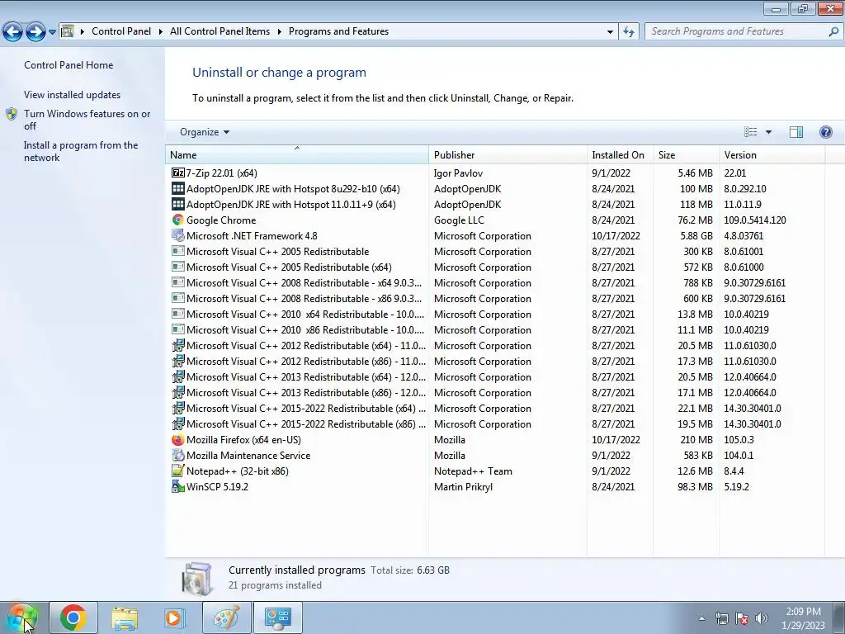Viewport: 845px width, 634px height.
Task: Click the taskbar clock and date
Action: pos(803,618)
